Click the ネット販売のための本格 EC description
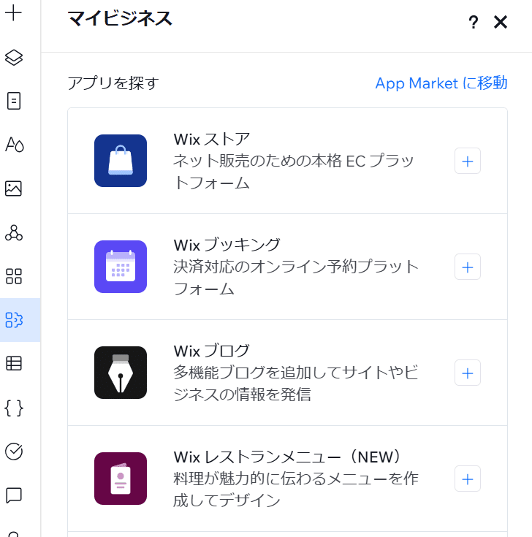Image resolution: width=532 pixels, height=537 pixels. pos(294,172)
